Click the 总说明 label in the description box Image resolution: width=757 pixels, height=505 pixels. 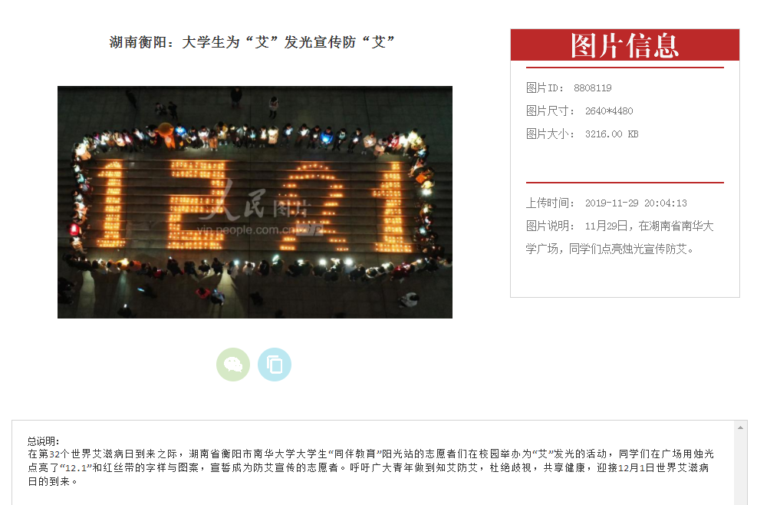(x=43, y=441)
